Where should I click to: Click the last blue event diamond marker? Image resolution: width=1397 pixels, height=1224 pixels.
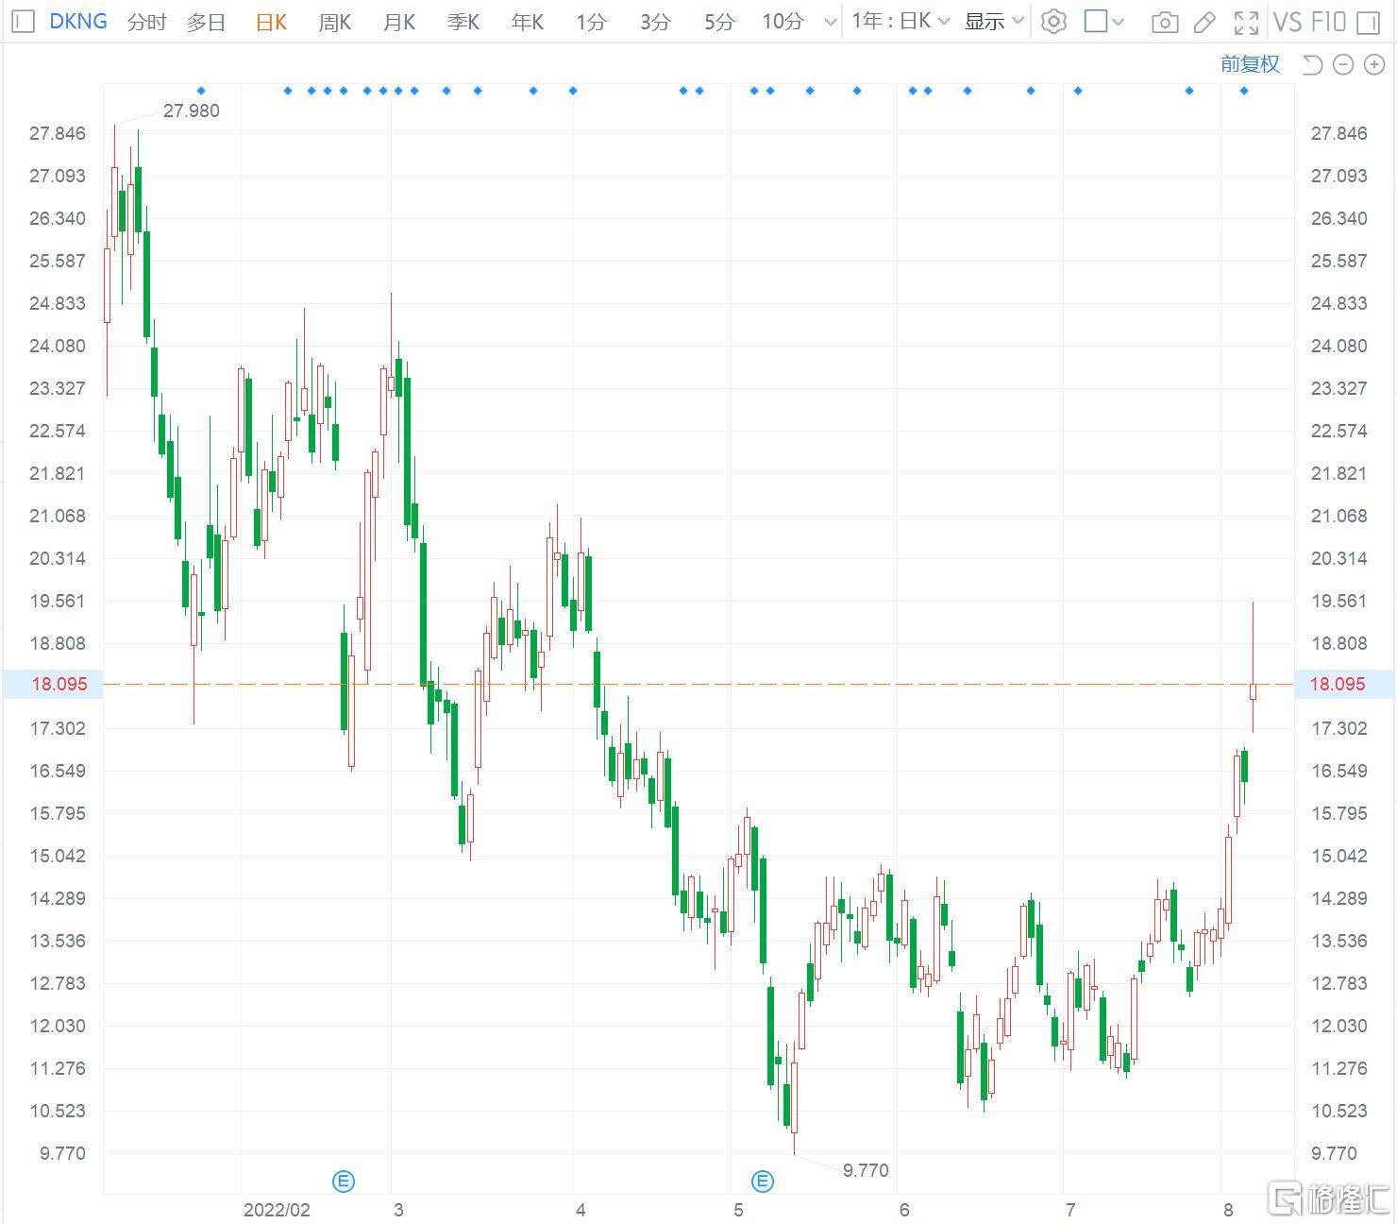point(1244,91)
